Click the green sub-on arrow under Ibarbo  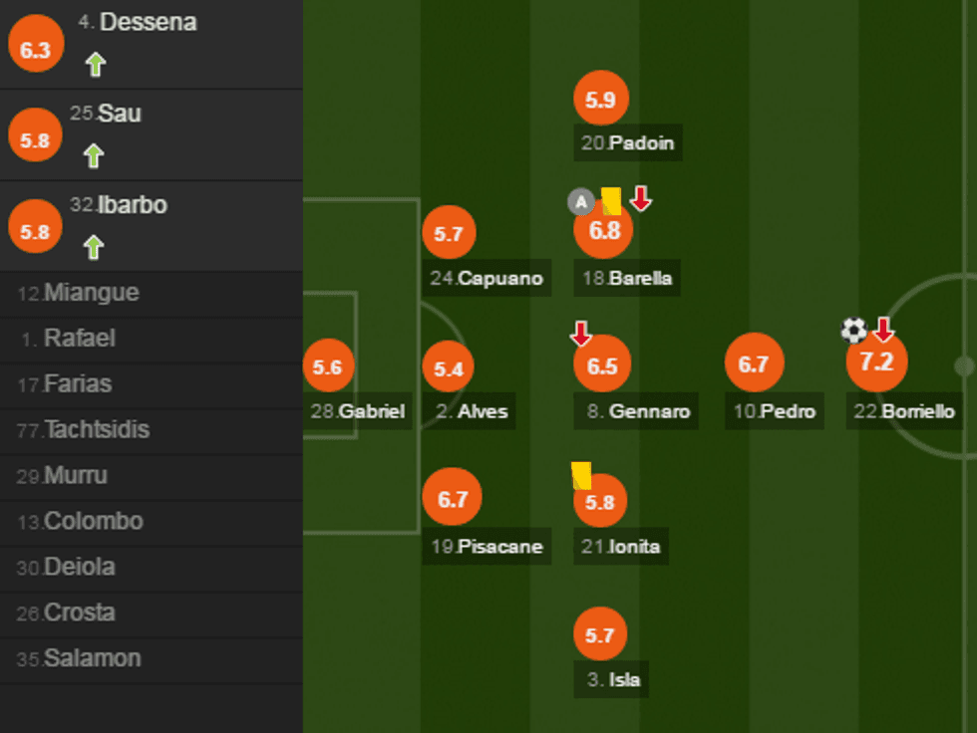[94, 247]
